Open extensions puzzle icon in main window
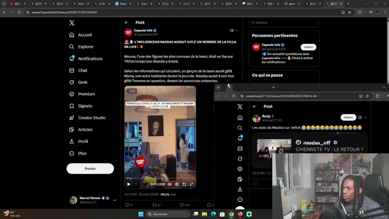Image resolution: width=389 pixels, height=219 pixels. 360,12
